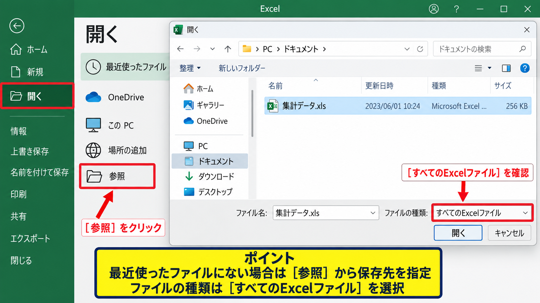Click the 開く button in the dialog
The width and height of the screenshot is (540, 303).
pyautogui.click(x=458, y=233)
